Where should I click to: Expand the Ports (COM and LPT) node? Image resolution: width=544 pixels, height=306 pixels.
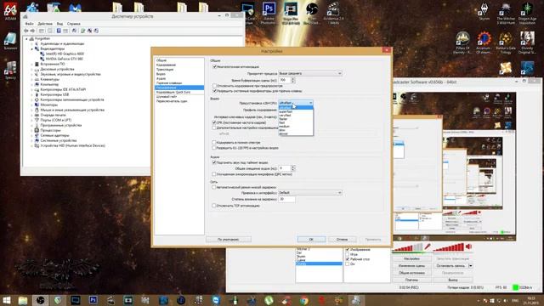pos(32,120)
